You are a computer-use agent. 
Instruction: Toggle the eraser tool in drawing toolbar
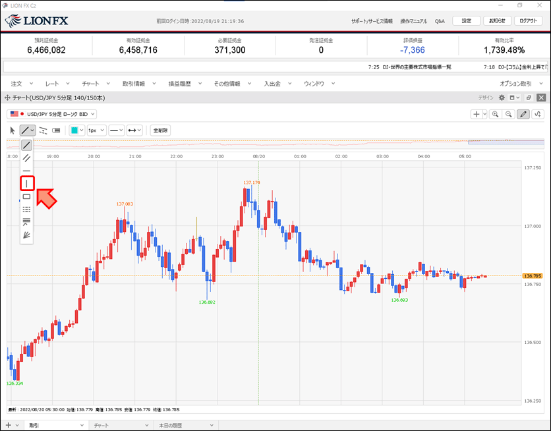click(56, 130)
